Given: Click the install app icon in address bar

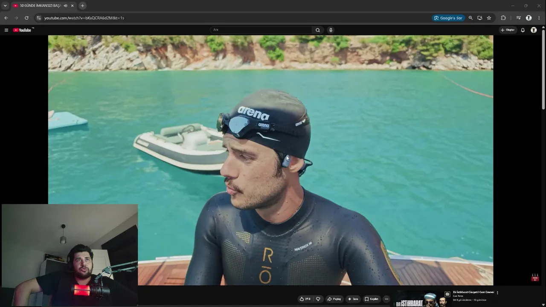Looking at the screenshot, I should point(480,18).
